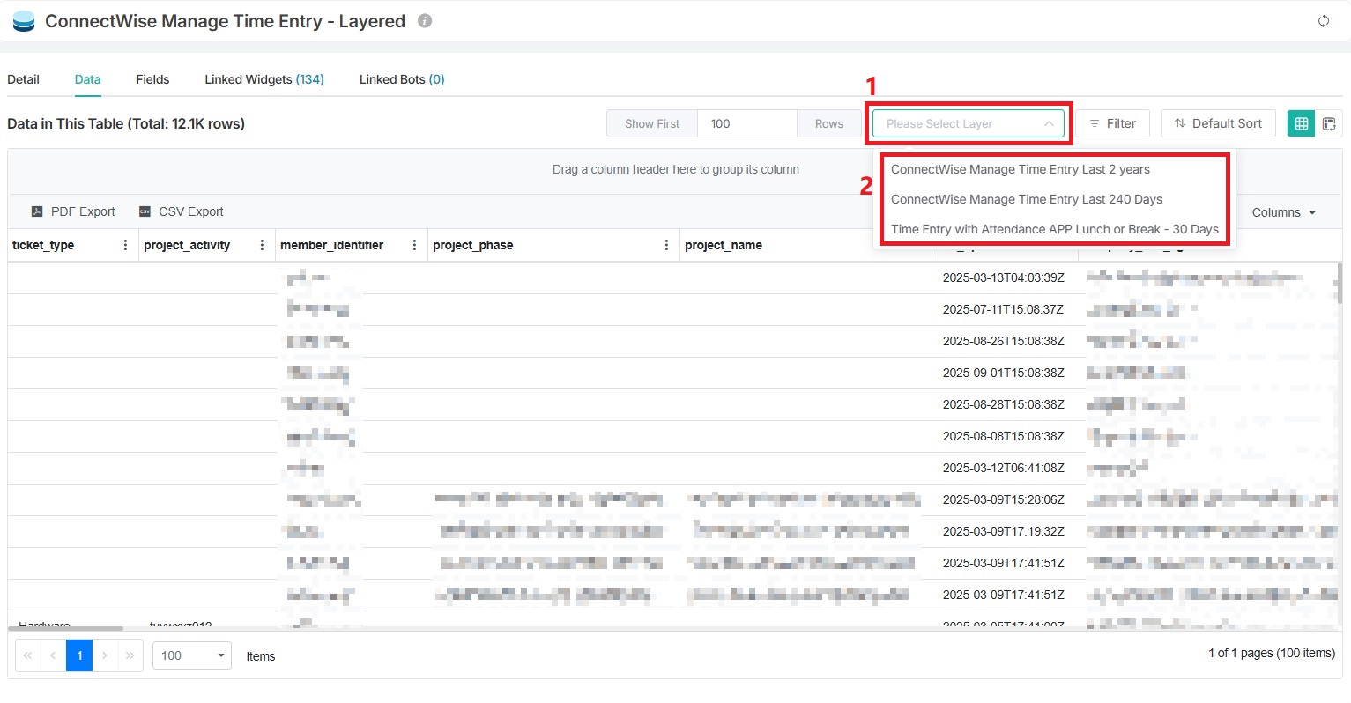Screen dimensions: 1351x703
Task: Select ConnectWise Manage Time Entry Last 240 Days
Action: click(1026, 199)
